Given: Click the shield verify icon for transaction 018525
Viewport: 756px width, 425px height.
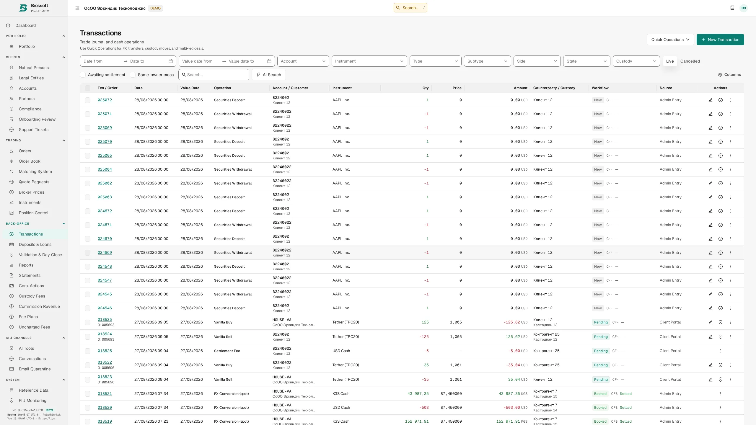Looking at the screenshot, I should (x=721, y=322).
